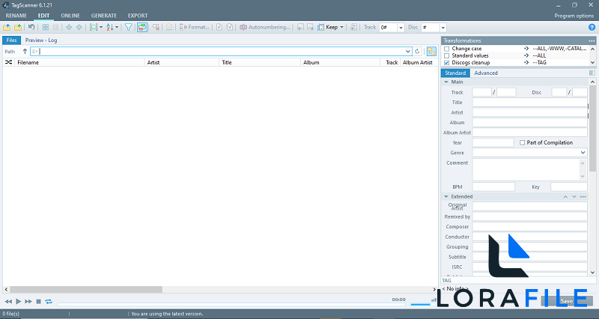Sort by the Album column header
The width and height of the screenshot is (599, 319).
(x=340, y=62)
